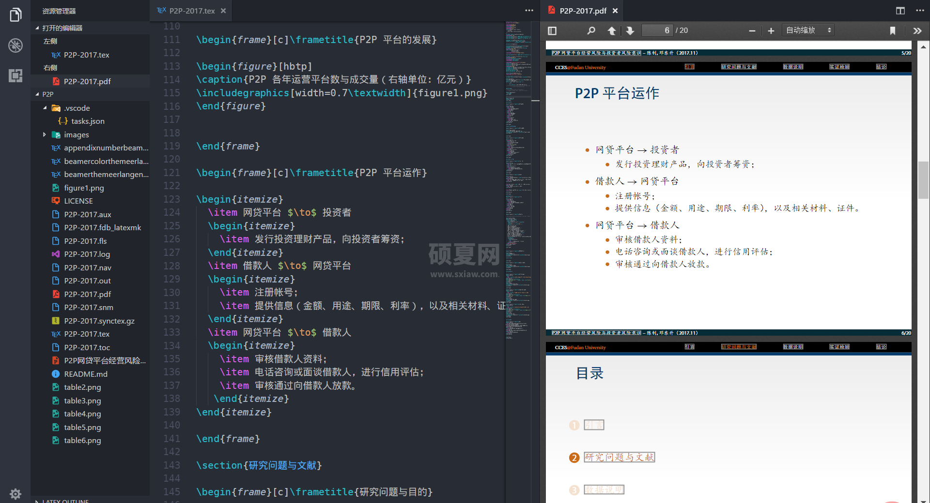Close the P2P-2017.pdf tab
This screenshot has height=503, width=930.
[615, 11]
